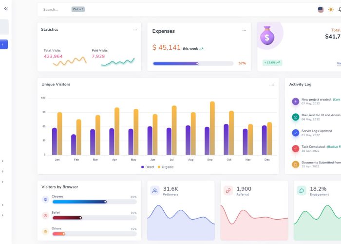Click Paid Visits value 7,929
This screenshot has width=341, height=244.
click(98, 57)
